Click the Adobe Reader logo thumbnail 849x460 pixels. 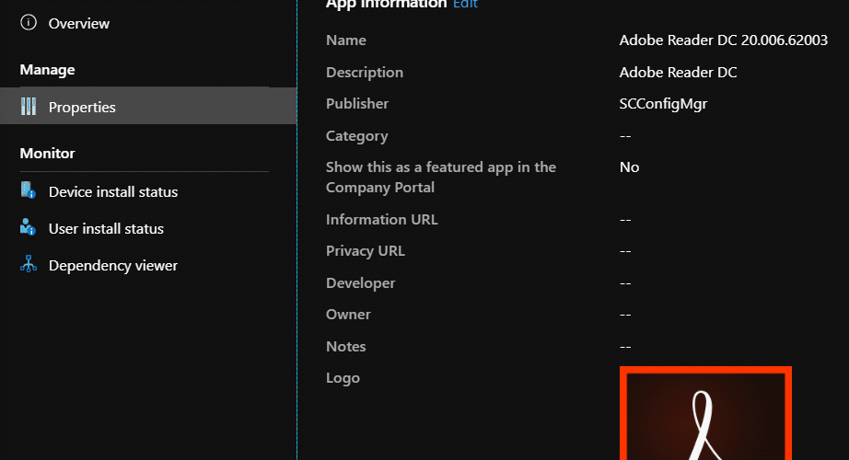(x=705, y=413)
